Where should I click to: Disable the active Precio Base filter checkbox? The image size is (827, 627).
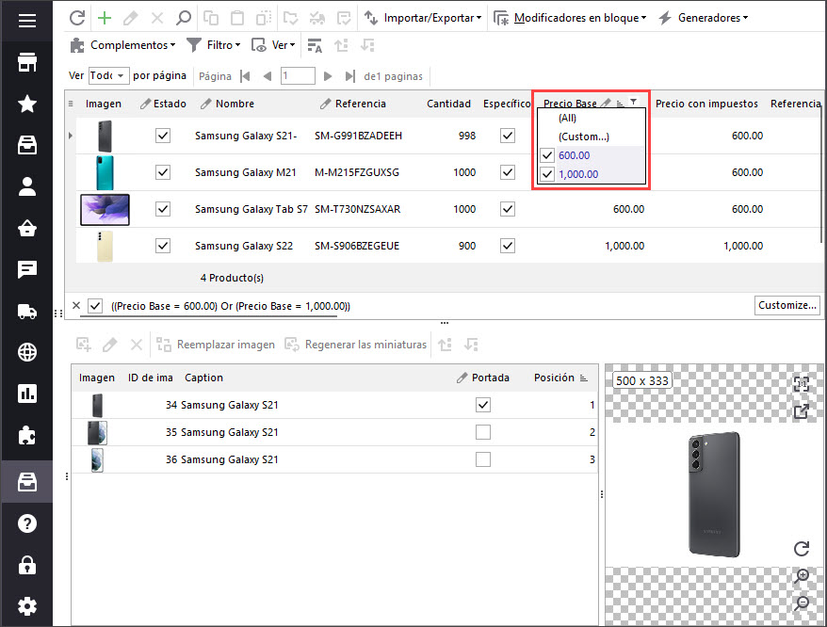coord(95,306)
